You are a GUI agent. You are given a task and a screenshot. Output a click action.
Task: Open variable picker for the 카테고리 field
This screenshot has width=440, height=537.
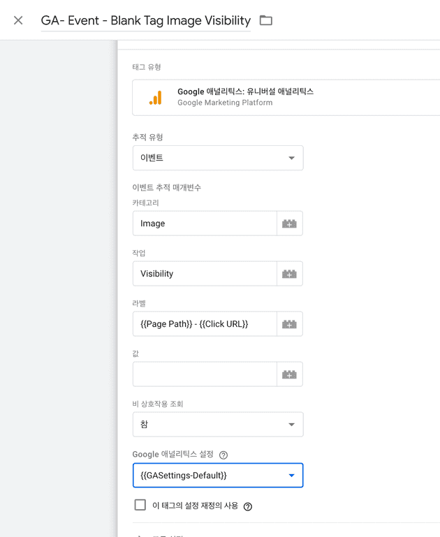click(289, 223)
